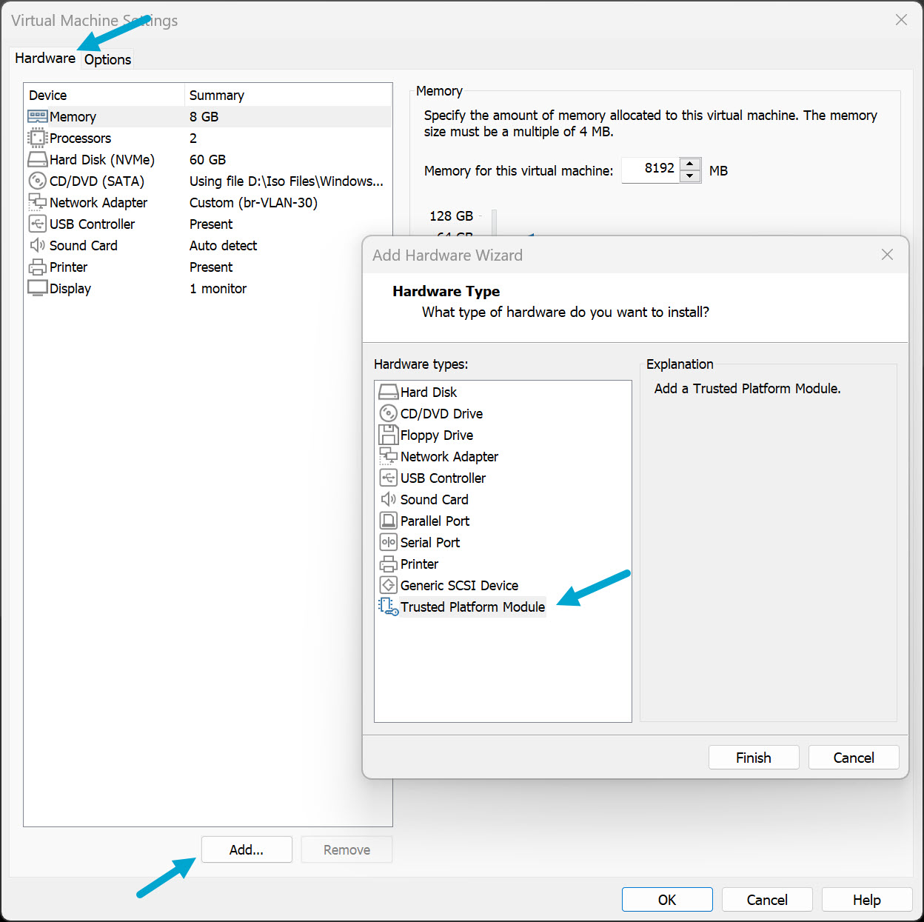Select the USB Controller hardware type
The height and width of the screenshot is (922, 924).
(442, 478)
